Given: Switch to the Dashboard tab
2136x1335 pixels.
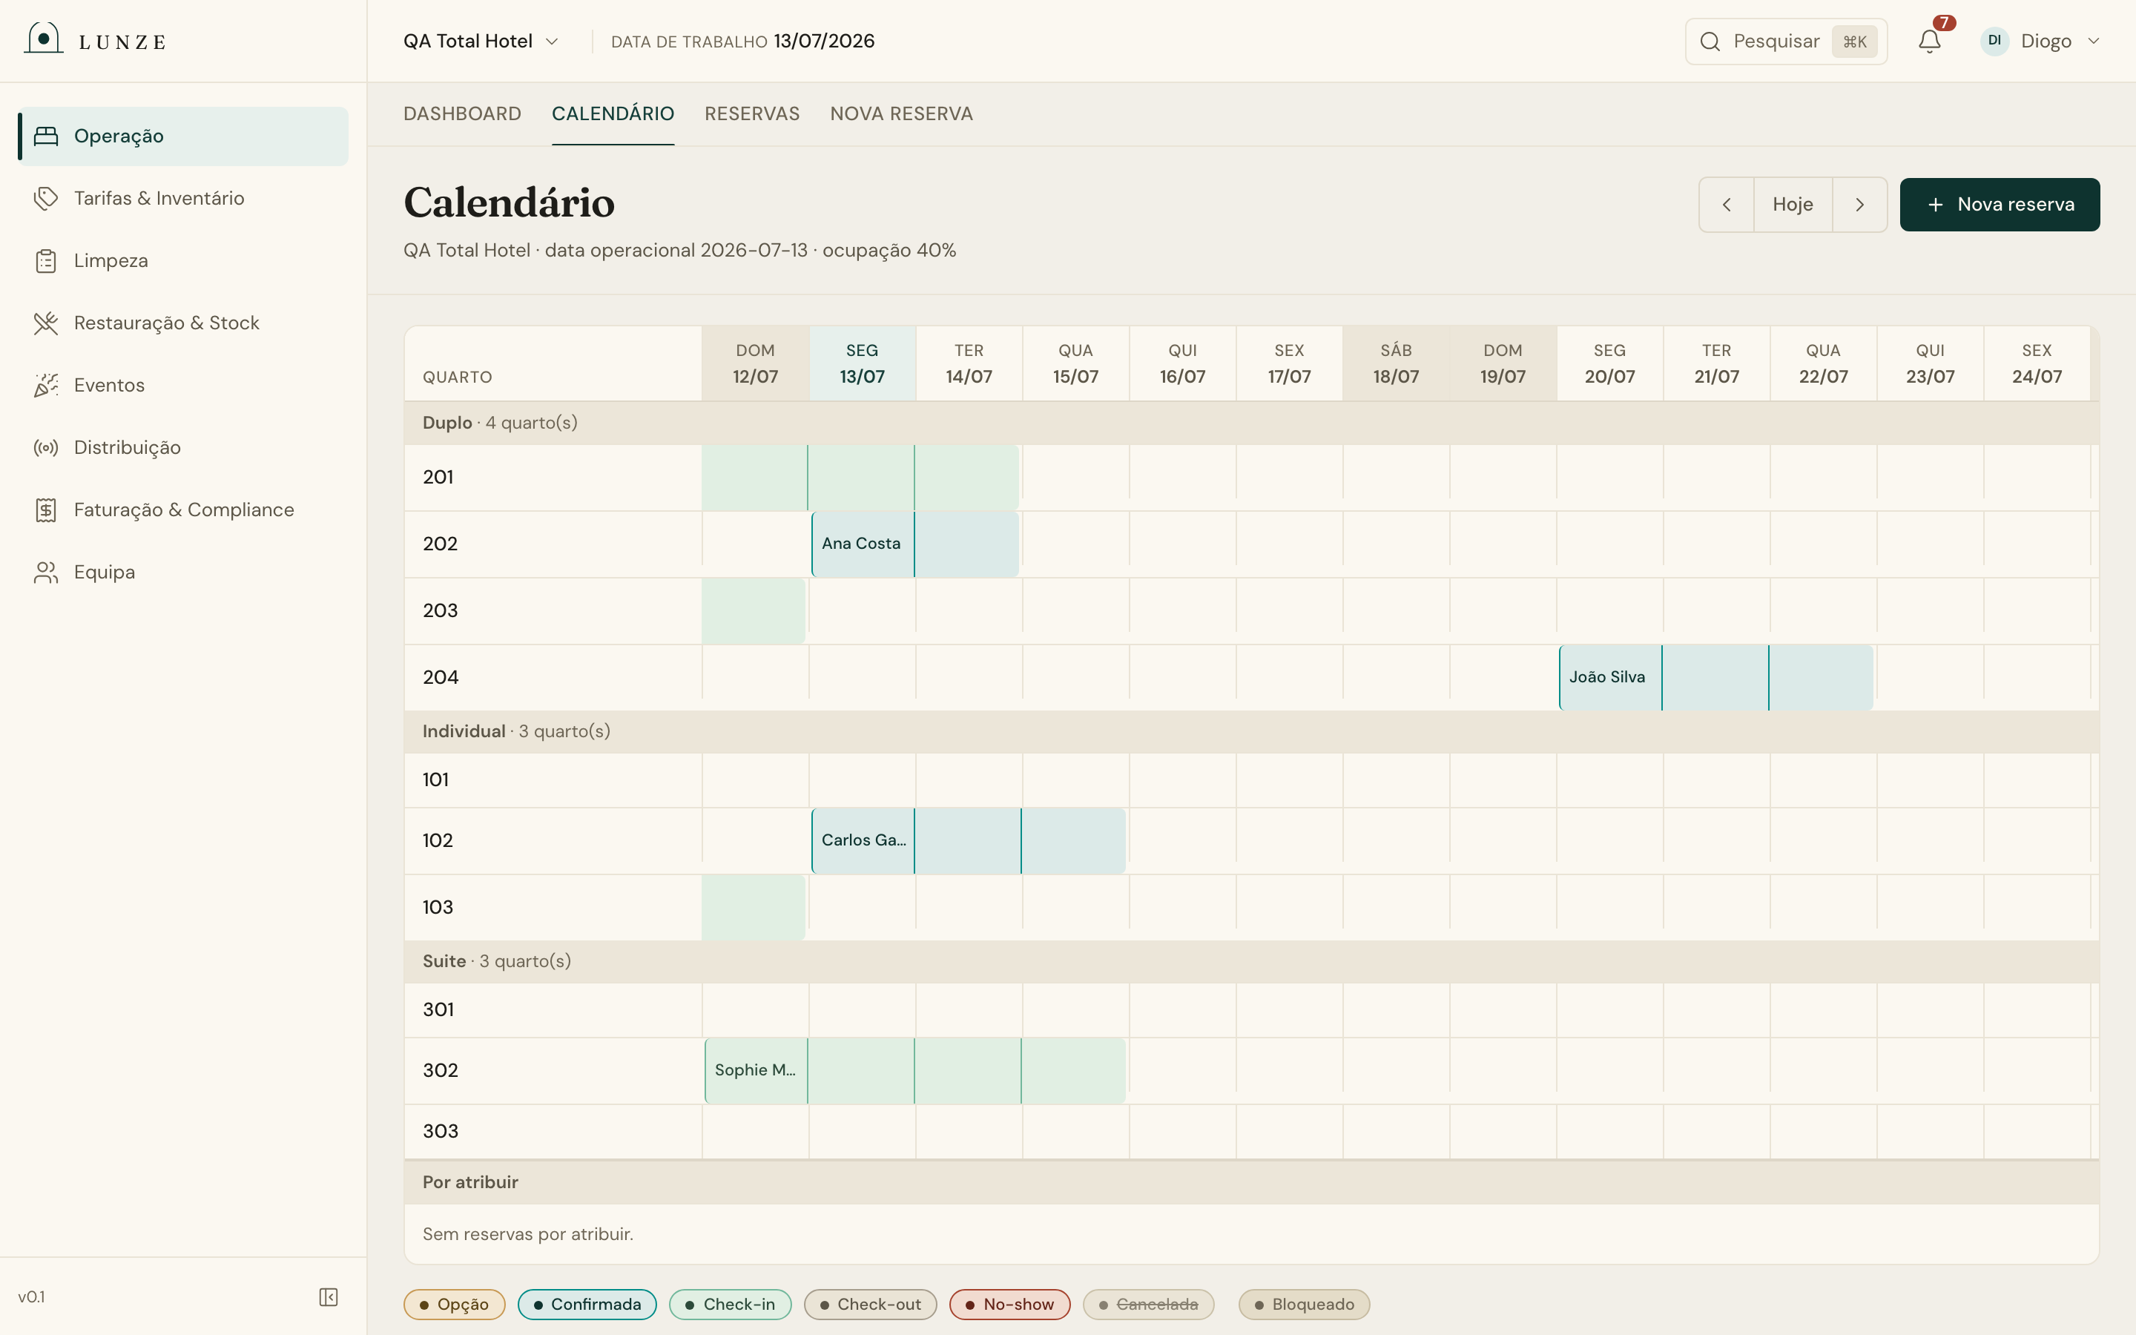Looking at the screenshot, I should 461,114.
